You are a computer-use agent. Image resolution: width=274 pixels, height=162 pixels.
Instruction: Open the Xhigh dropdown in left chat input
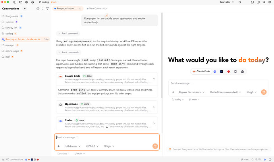(x=109, y=146)
